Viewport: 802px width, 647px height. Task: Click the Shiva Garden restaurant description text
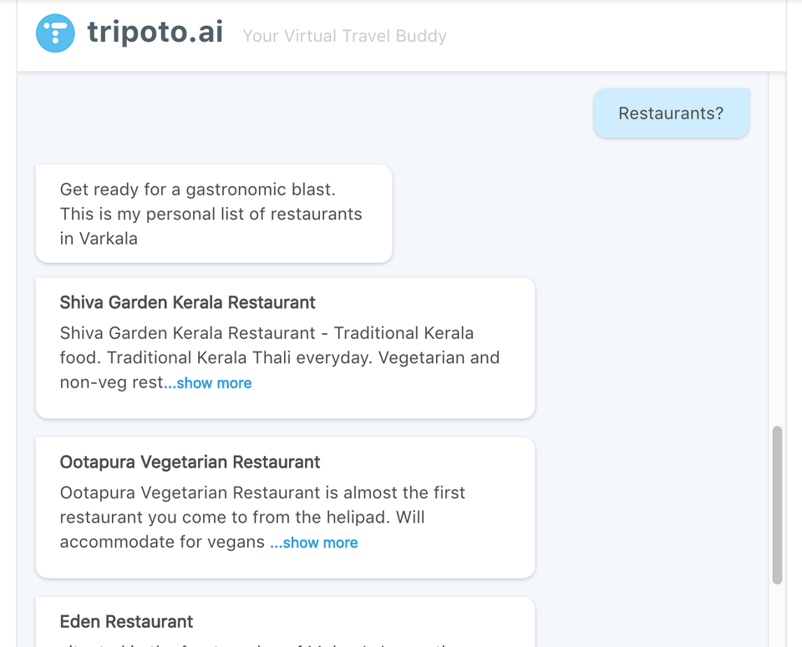280,358
